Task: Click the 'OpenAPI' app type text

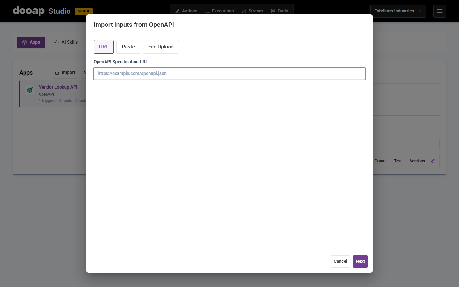Action: click(47, 94)
